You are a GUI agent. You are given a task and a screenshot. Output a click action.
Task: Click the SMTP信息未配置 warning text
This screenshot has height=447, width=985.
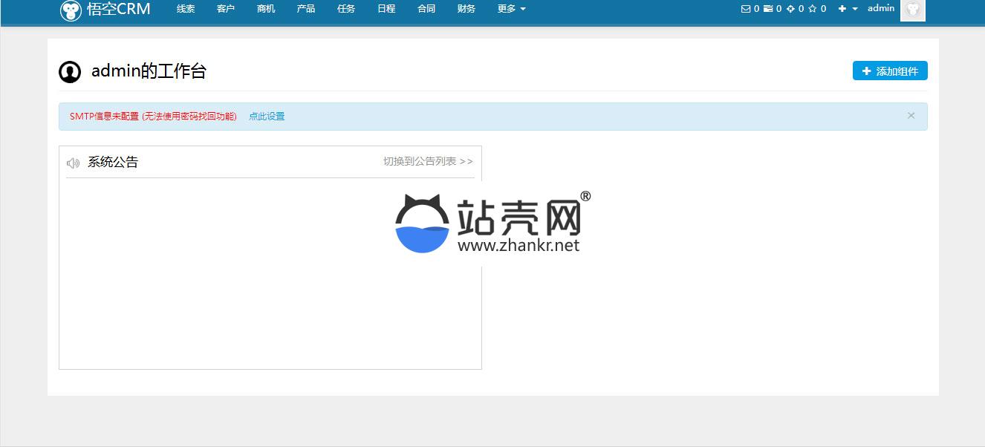click(x=153, y=117)
